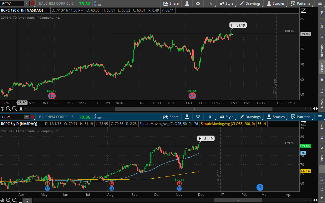
Task: Click BCPC symbol field in upper chart
Action: tap(12, 3)
